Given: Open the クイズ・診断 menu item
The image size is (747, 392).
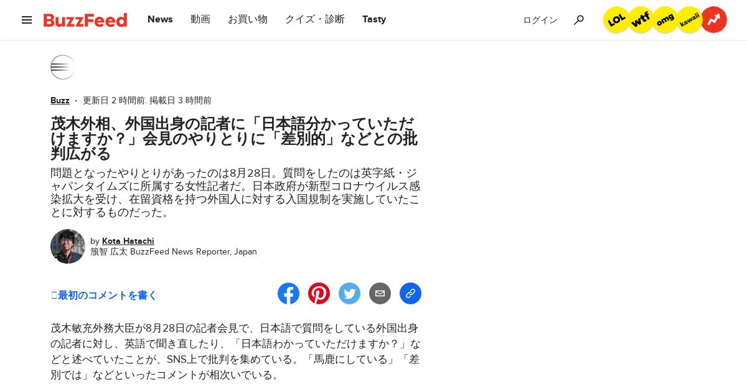Looking at the screenshot, I should point(315,19).
